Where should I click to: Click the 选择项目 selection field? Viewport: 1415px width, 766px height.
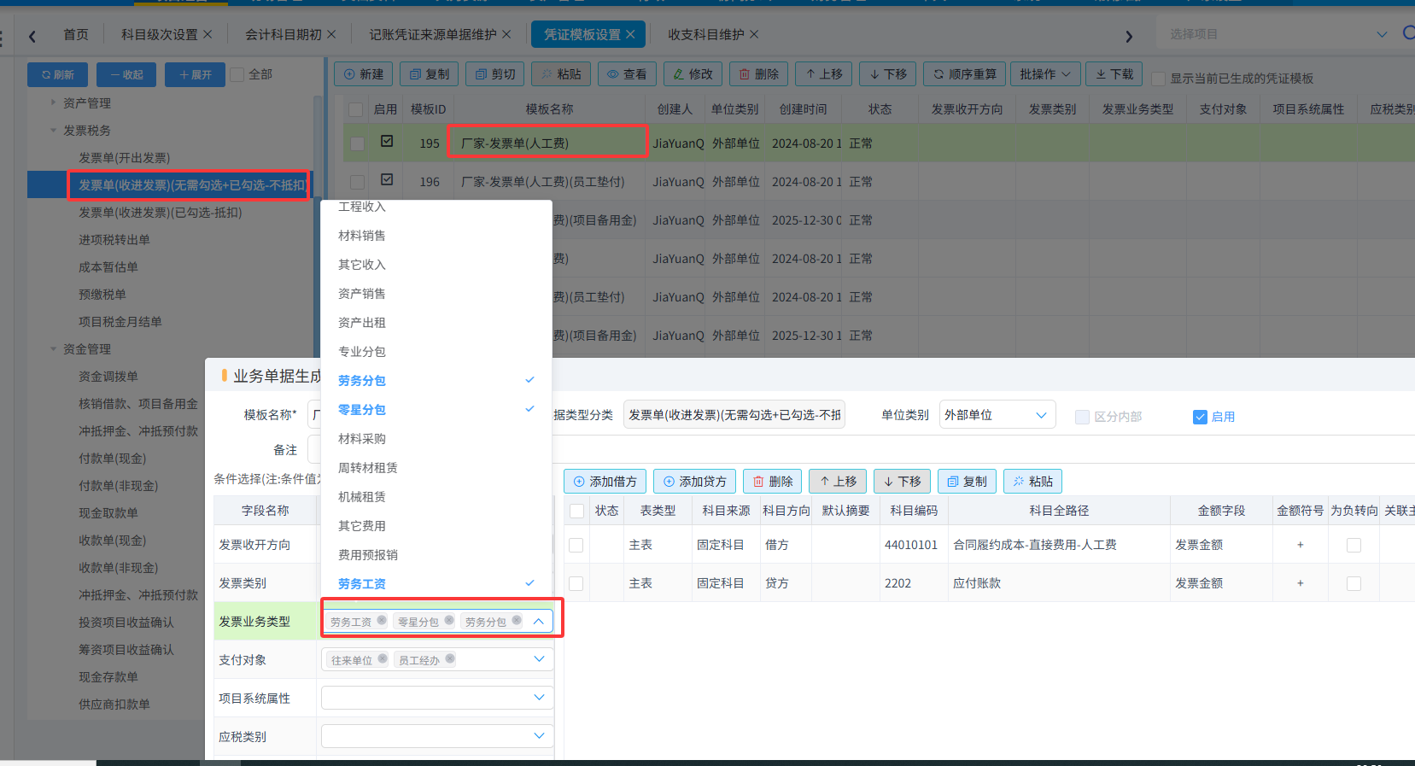pos(1277,34)
